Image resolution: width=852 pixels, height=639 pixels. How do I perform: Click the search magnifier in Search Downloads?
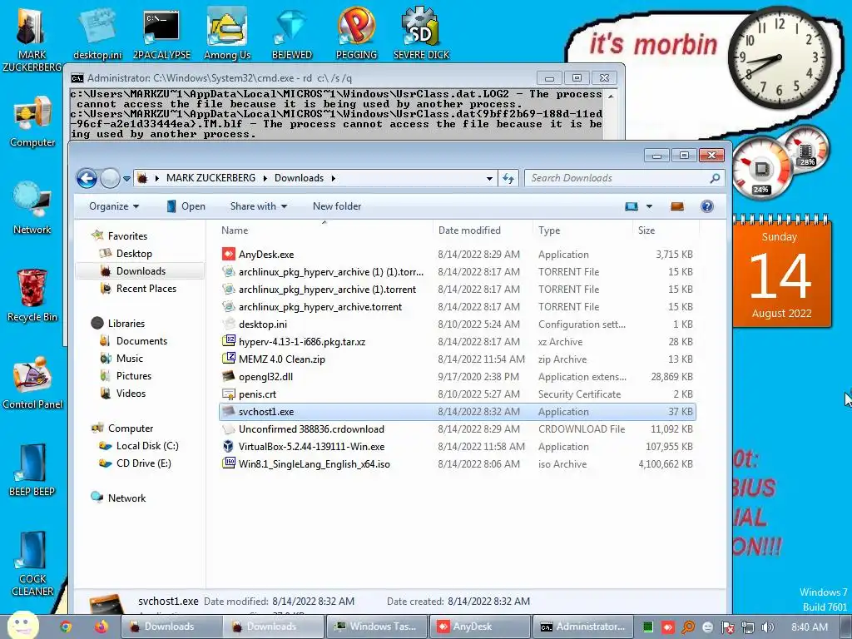coord(715,178)
